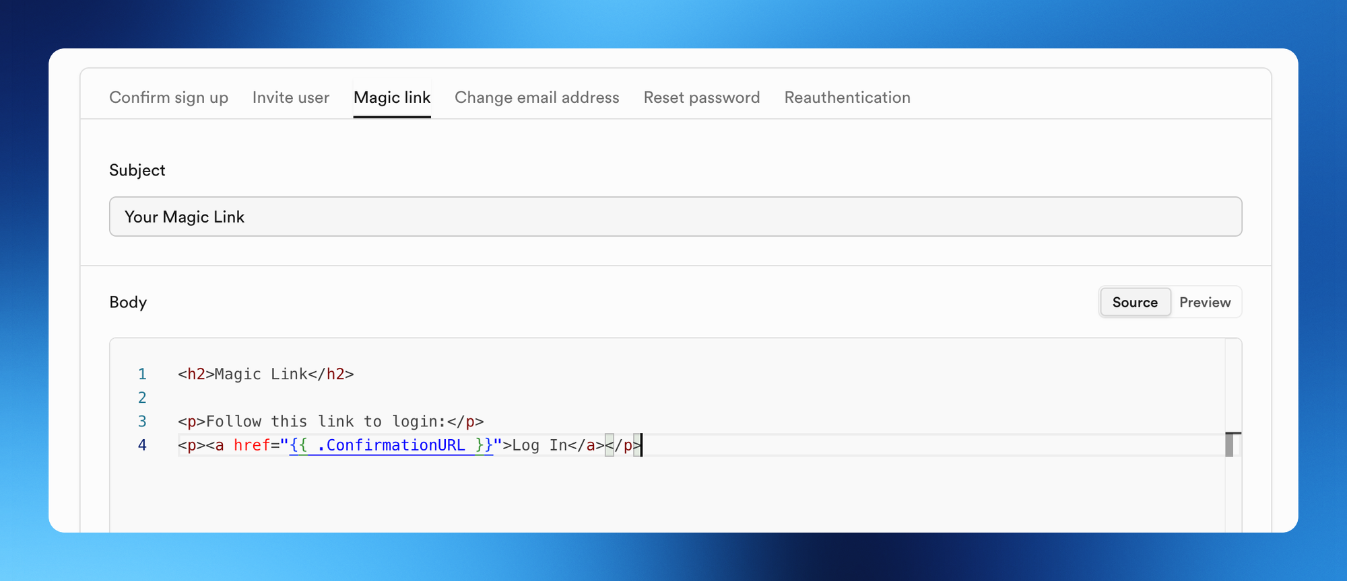
Task: Place cursor in the Log In anchor text
Action: click(x=539, y=445)
